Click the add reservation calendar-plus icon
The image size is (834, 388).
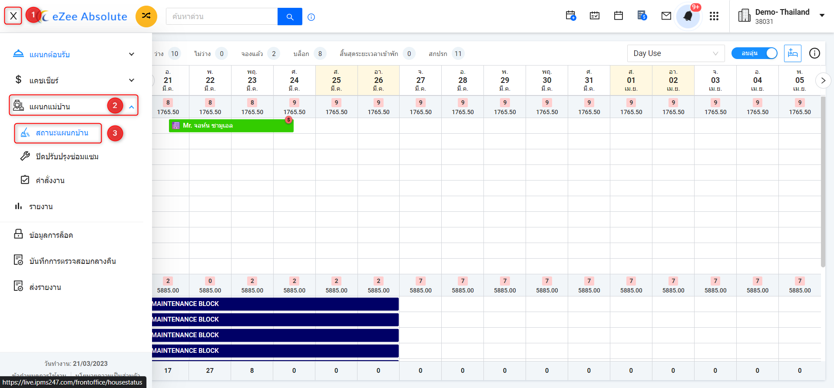pyautogui.click(x=571, y=16)
